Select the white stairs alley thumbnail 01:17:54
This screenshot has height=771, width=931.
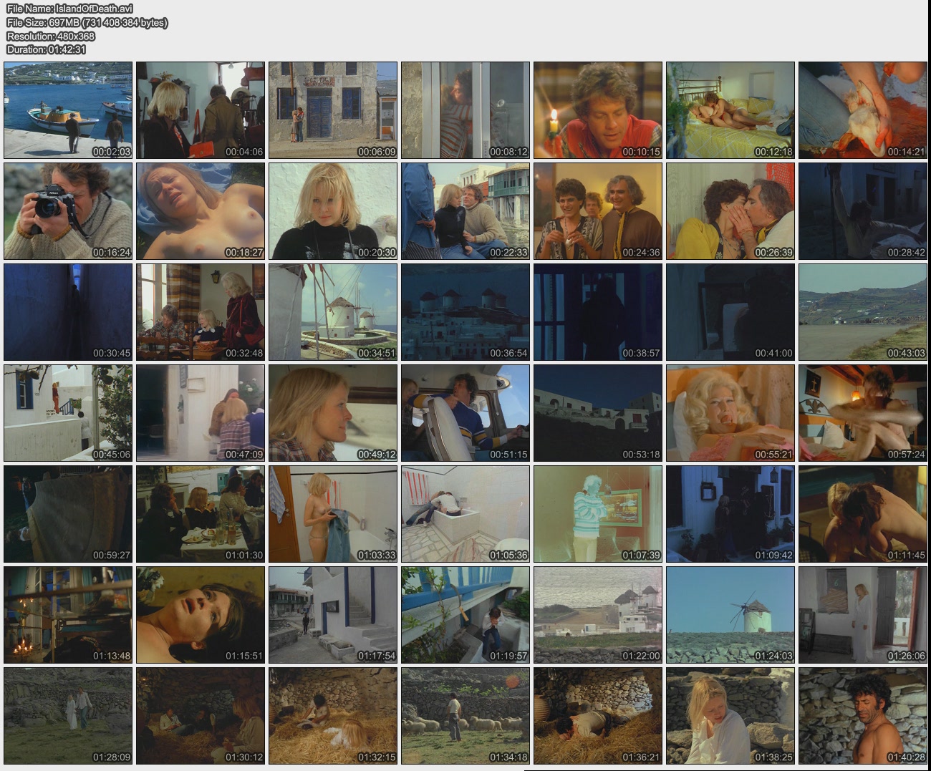tap(333, 615)
